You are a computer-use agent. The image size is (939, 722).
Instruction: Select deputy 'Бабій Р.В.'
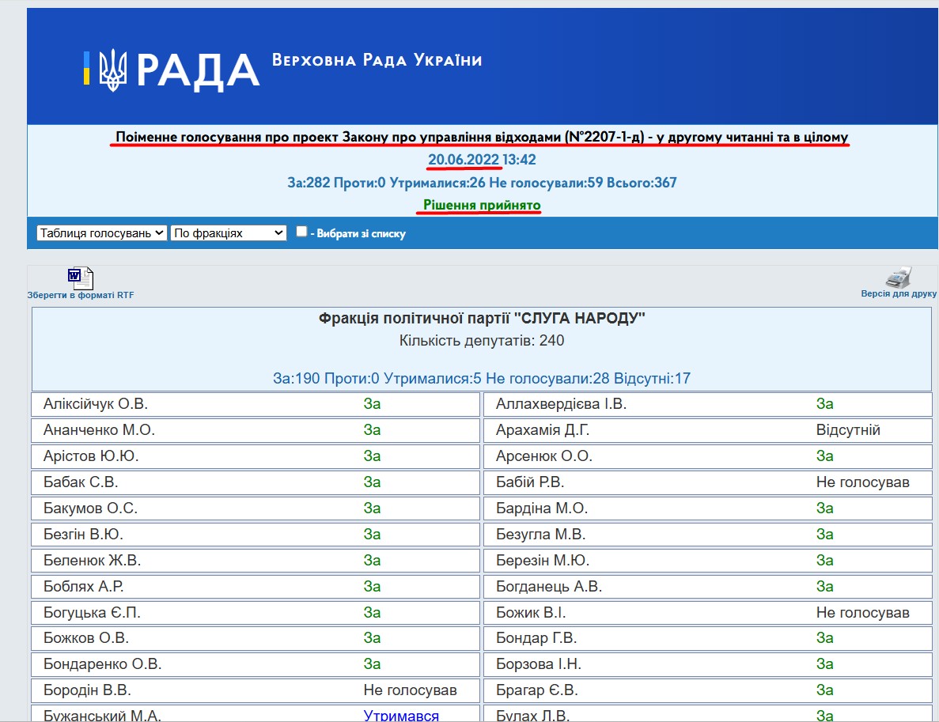click(530, 482)
